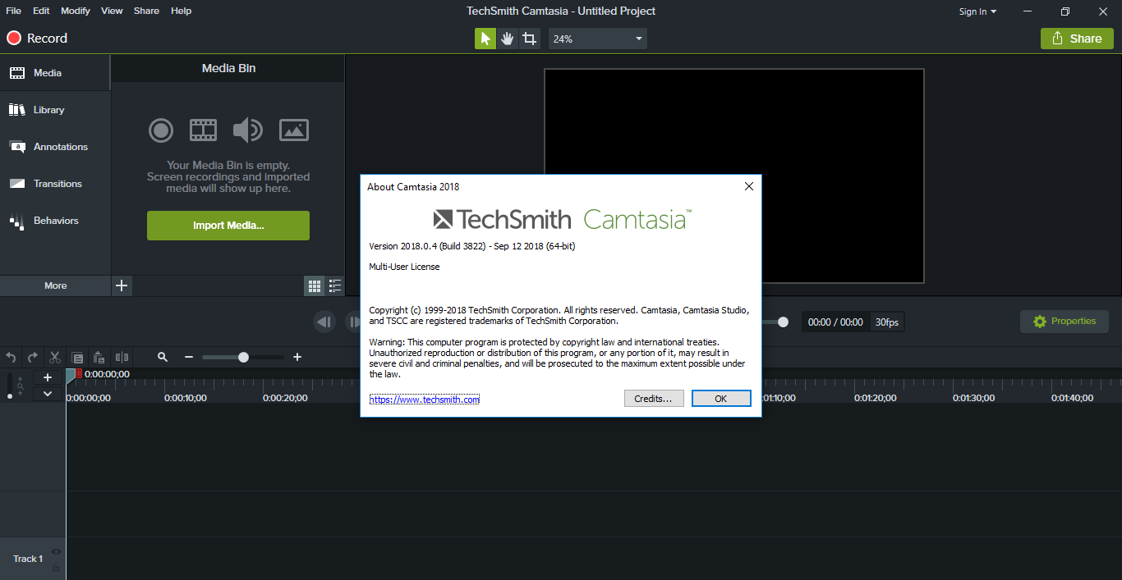Click the Copy icon in timeline toolbar
This screenshot has height=580, width=1122.
tap(77, 358)
